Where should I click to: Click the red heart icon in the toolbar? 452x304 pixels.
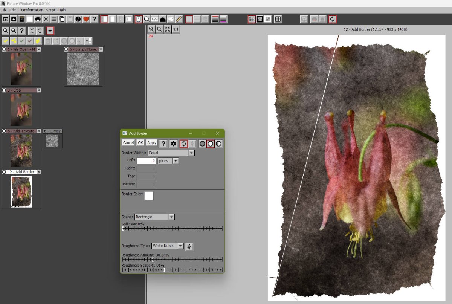pyautogui.click(x=86, y=19)
